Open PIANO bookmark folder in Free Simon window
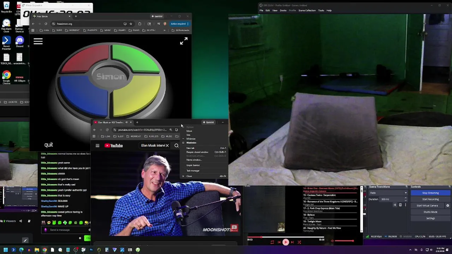The height and width of the screenshot is (254, 452). [134, 30]
